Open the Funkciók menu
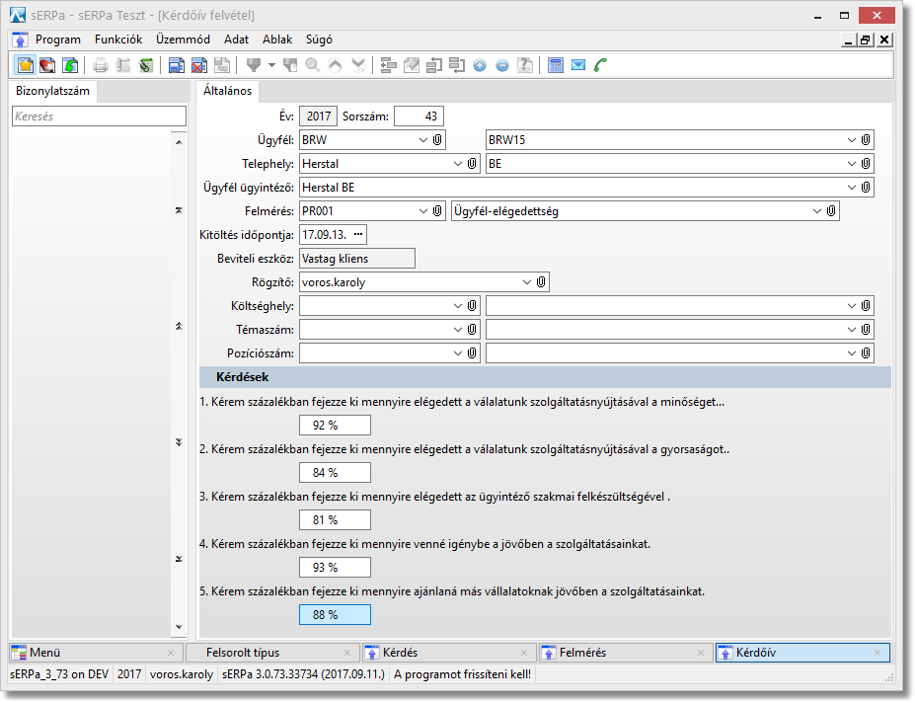This screenshot has width=915, height=703. click(118, 39)
